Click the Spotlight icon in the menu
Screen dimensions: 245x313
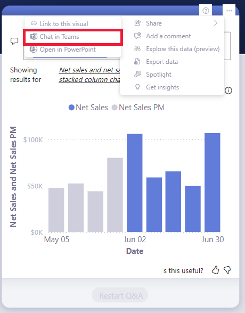pyautogui.click(x=137, y=75)
